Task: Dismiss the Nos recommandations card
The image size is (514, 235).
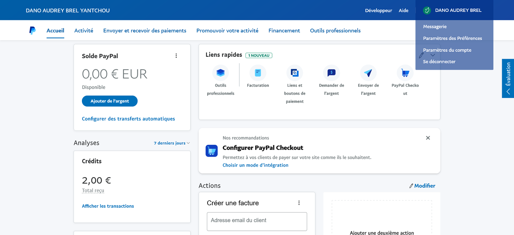Action: (x=428, y=138)
